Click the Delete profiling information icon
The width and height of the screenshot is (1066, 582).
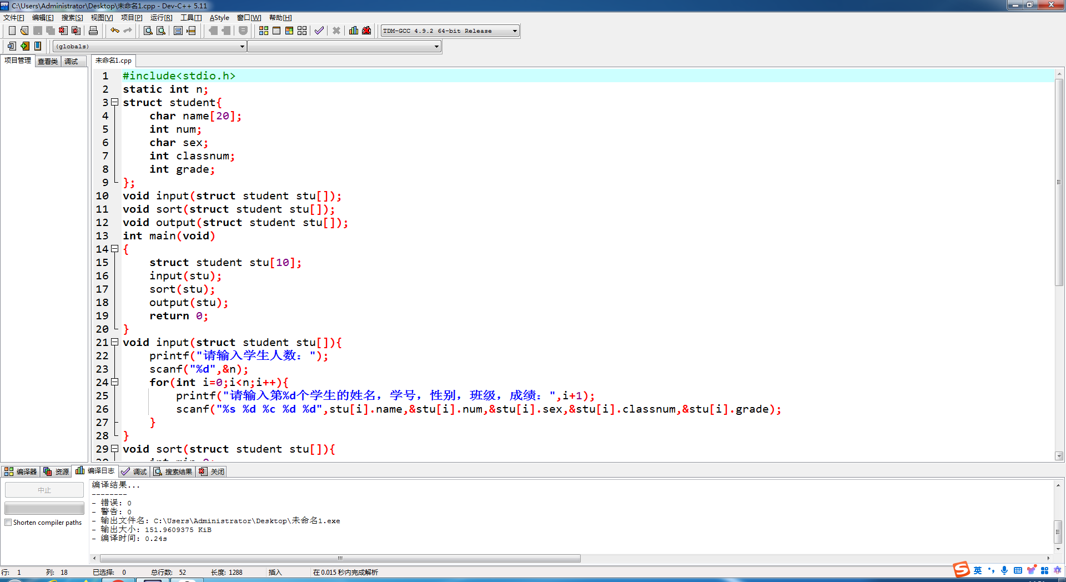click(366, 31)
